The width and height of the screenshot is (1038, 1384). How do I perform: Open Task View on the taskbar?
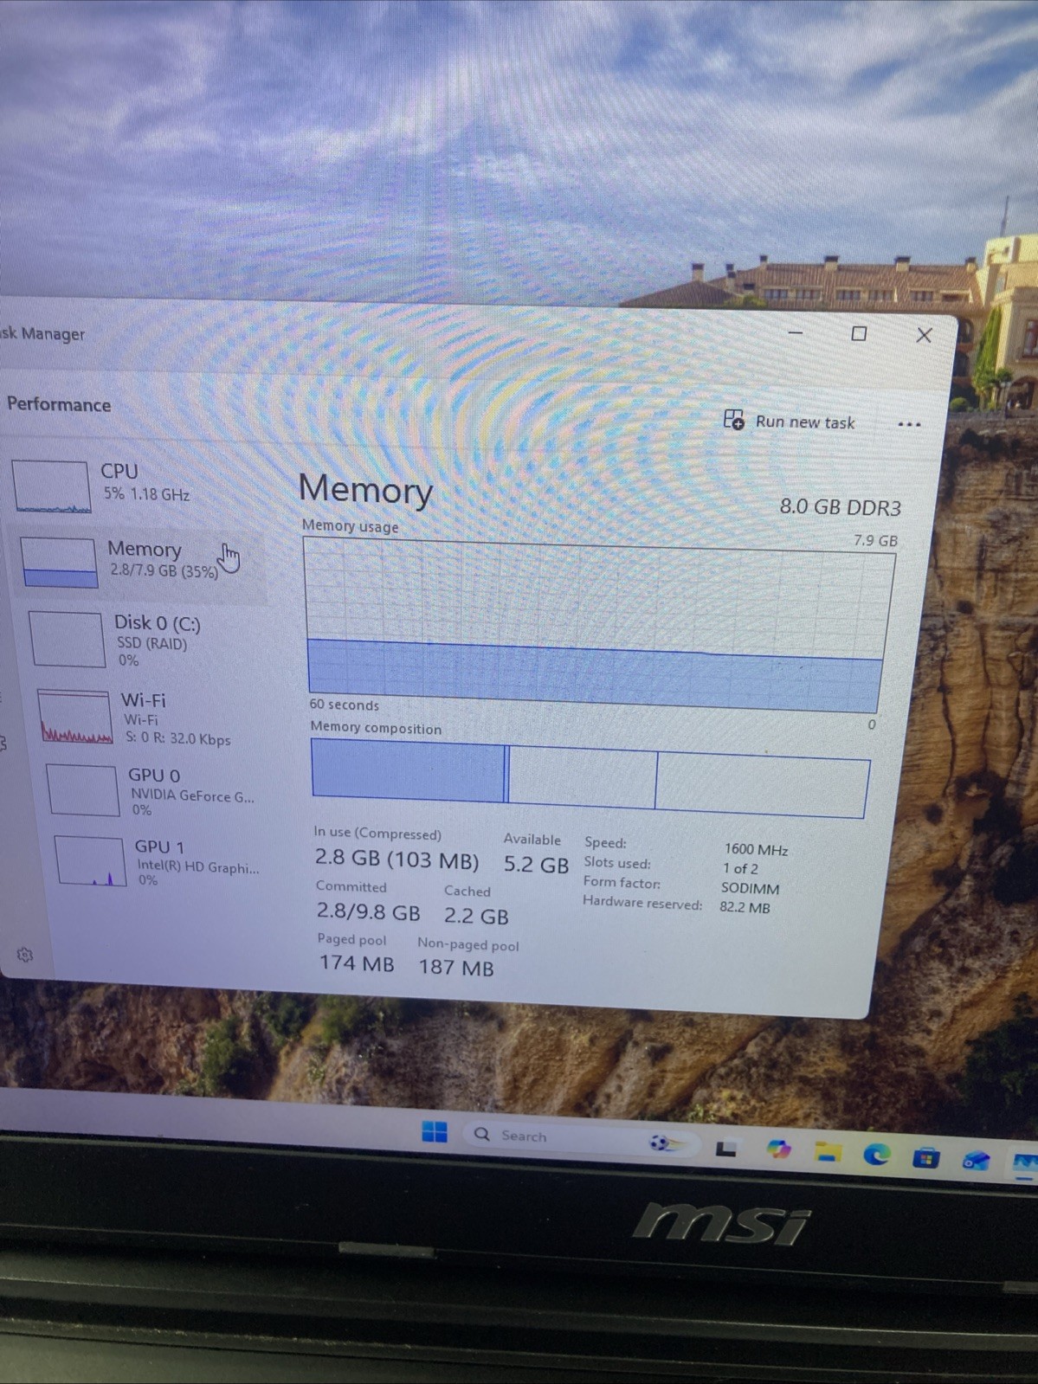pyautogui.click(x=725, y=1149)
